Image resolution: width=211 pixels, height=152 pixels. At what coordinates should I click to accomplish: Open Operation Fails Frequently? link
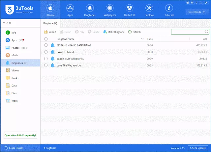pyautogui.click(x=20, y=135)
